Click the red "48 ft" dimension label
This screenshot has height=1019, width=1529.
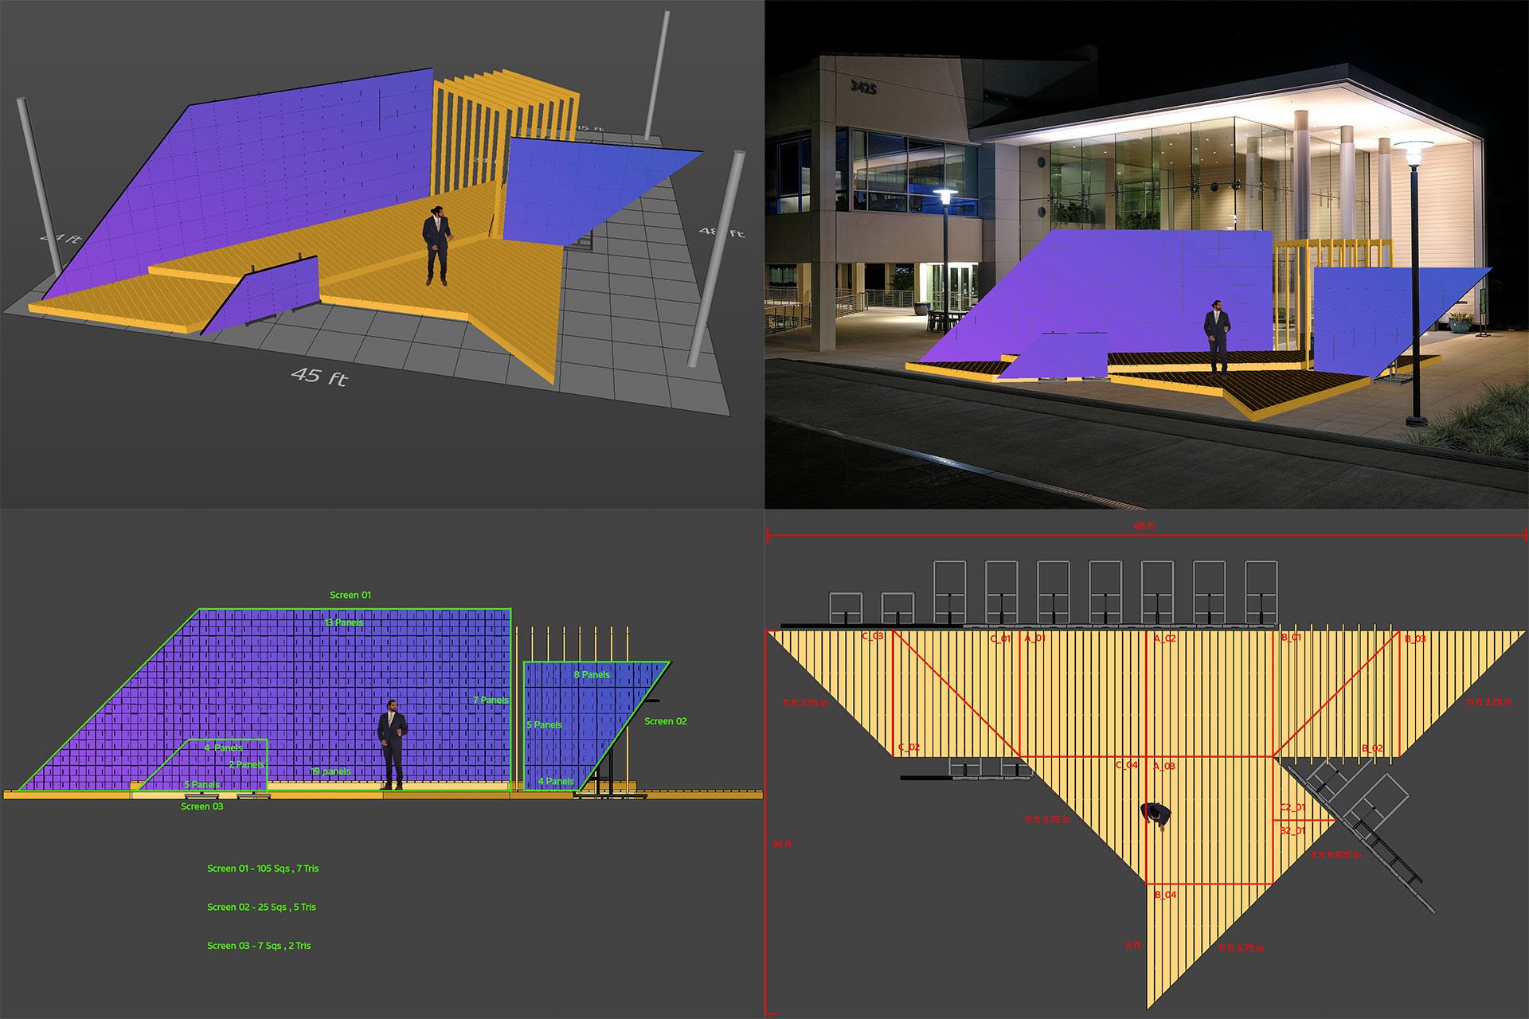1144,526
